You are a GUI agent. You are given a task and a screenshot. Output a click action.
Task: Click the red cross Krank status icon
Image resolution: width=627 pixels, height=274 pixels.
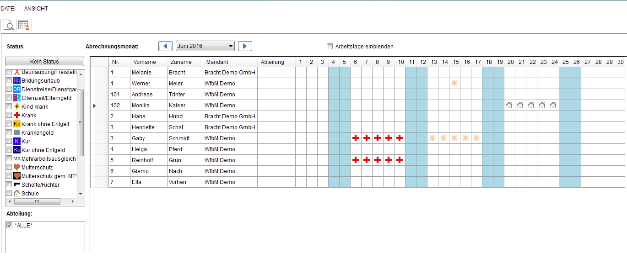click(17, 116)
